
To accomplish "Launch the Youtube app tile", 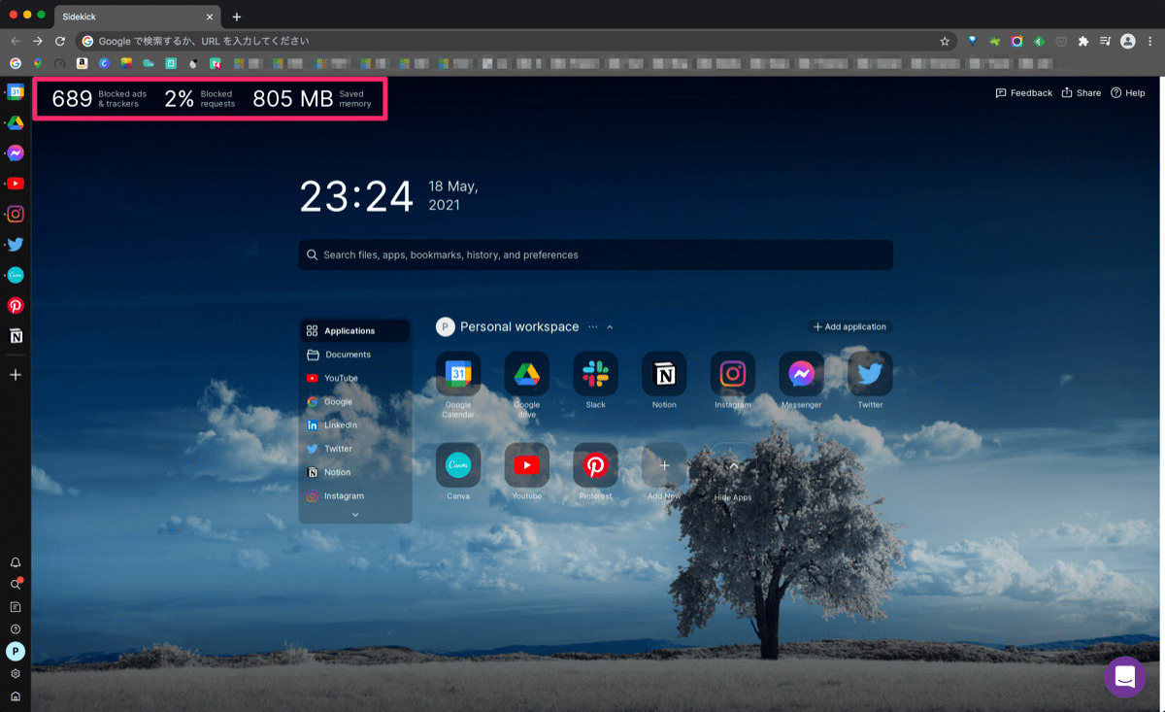I will pyautogui.click(x=527, y=465).
